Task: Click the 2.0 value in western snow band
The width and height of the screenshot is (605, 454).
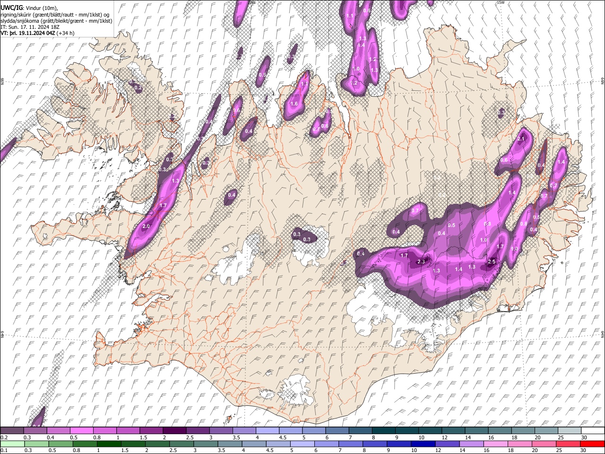Action: coord(146,227)
